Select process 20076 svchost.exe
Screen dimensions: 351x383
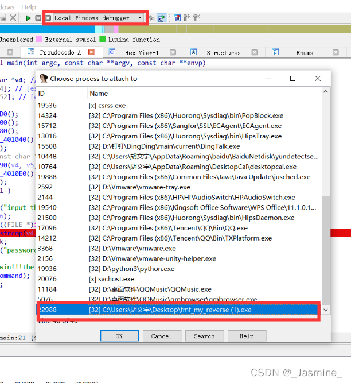[x=178, y=279]
